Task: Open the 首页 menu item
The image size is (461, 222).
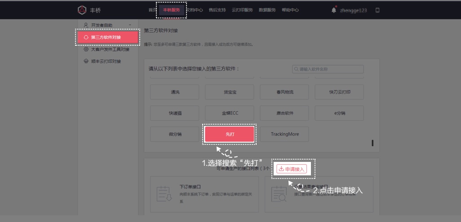Action: pyautogui.click(x=152, y=10)
